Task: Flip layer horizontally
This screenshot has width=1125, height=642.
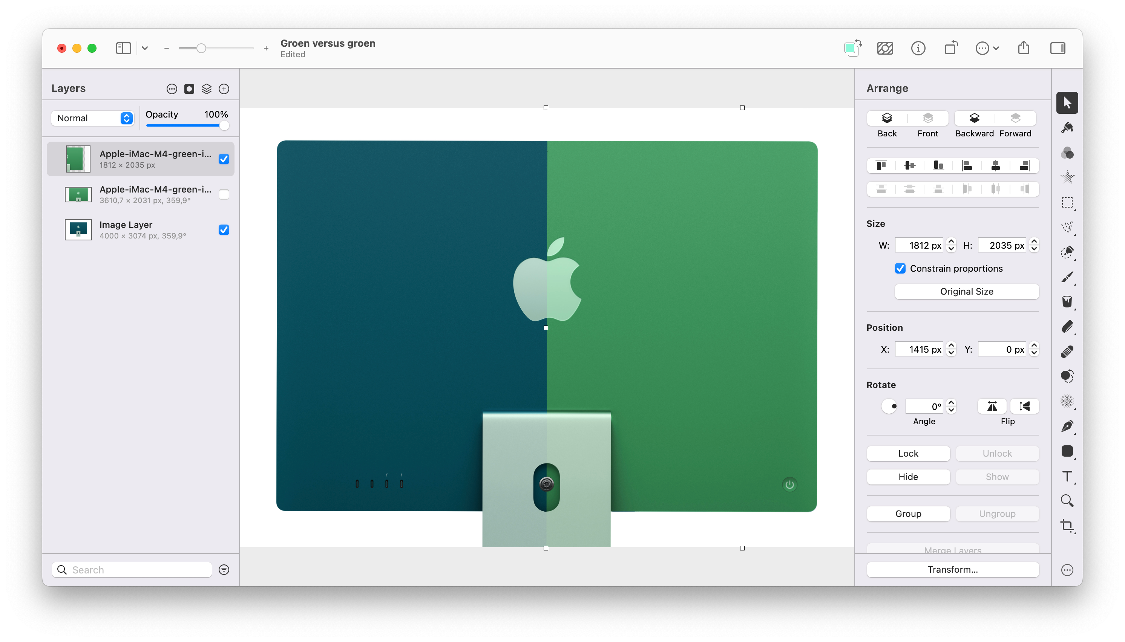Action: pyautogui.click(x=992, y=406)
